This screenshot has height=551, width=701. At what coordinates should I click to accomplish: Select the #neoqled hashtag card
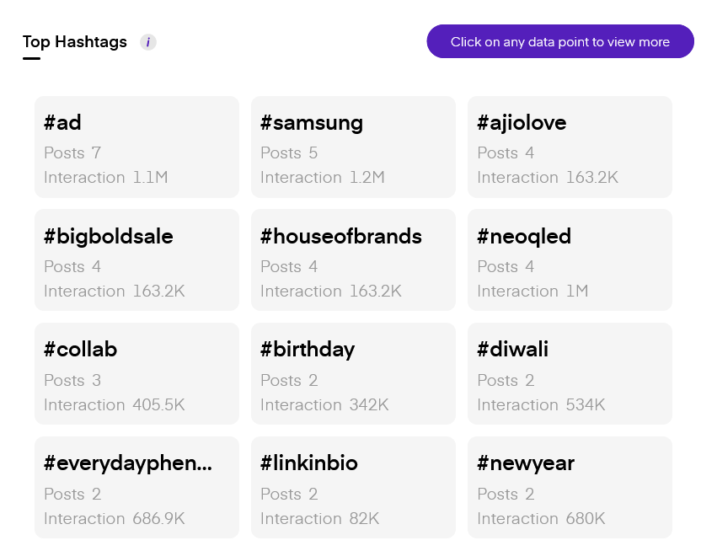click(570, 260)
